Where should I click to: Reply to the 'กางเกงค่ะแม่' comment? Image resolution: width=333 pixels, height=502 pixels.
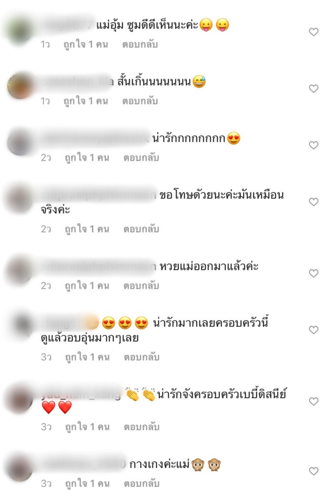click(x=142, y=484)
